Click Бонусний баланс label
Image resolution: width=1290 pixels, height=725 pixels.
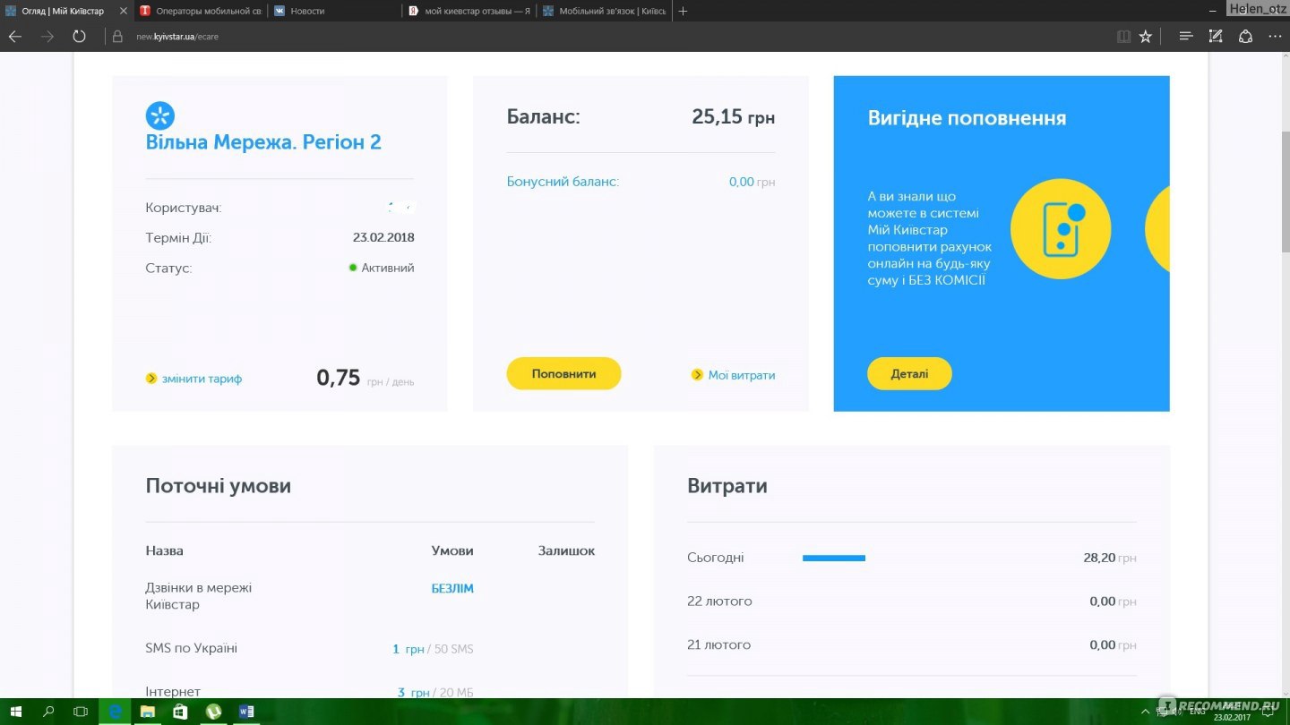(563, 182)
